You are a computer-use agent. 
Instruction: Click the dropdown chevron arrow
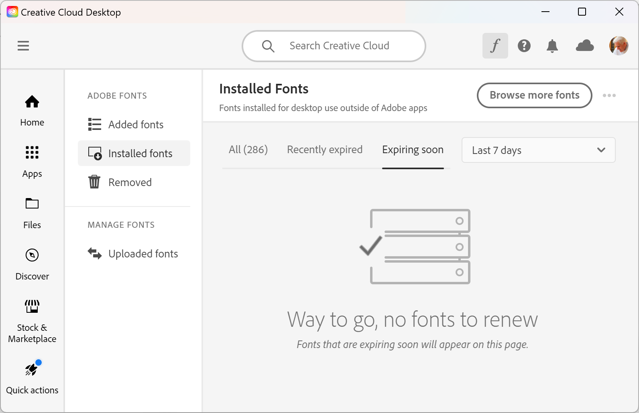tap(601, 150)
